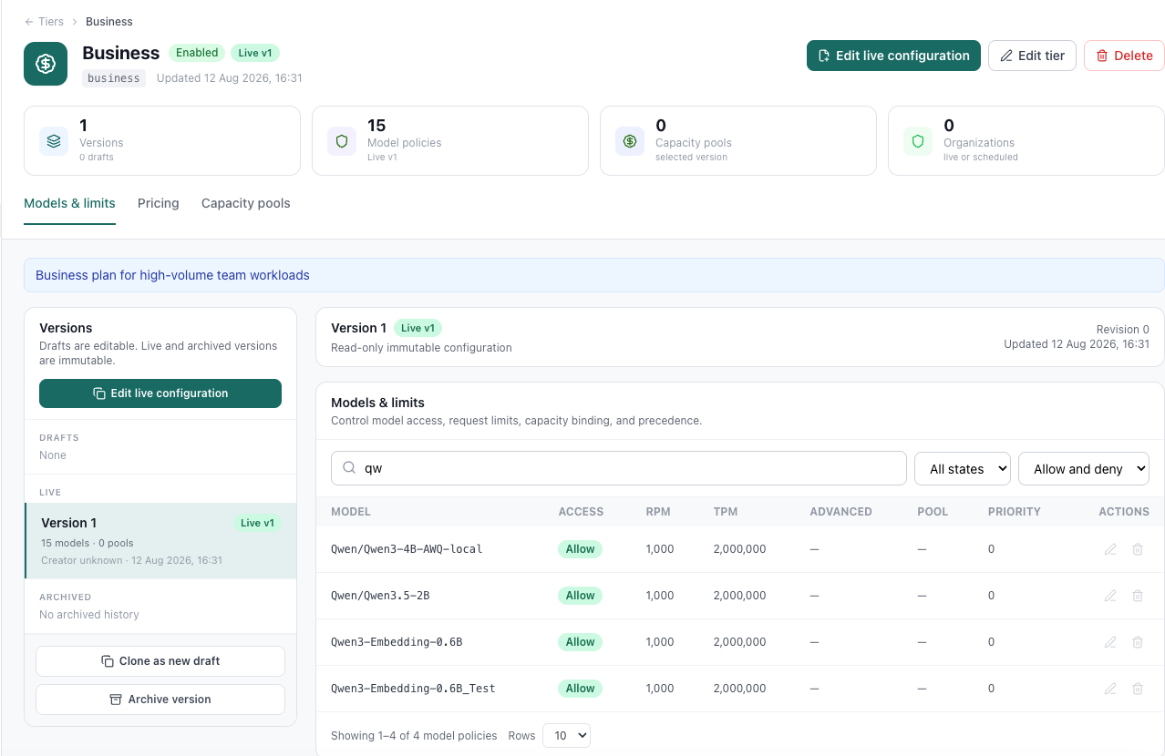Switch to the Pricing tab
1165x756 pixels.
pos(159,203)
